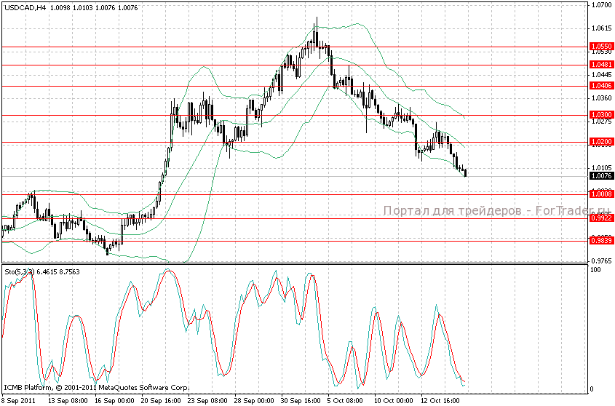Click the 0.9922 price level label
Viewport: 615px width, 406px height.
[x=601, y=218]
